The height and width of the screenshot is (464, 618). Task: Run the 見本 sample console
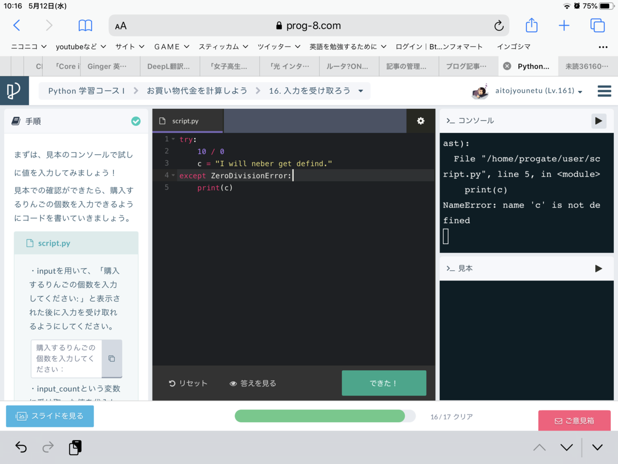(598, 268)
